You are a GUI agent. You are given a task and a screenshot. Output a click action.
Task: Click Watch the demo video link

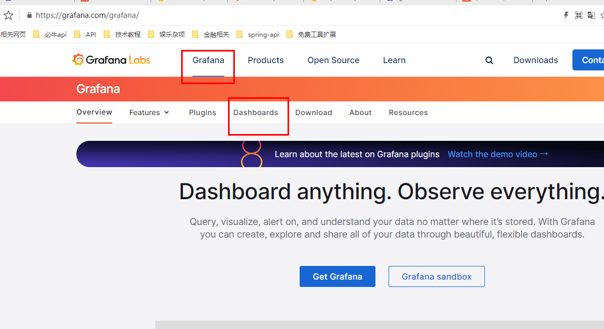click(498, 154)
